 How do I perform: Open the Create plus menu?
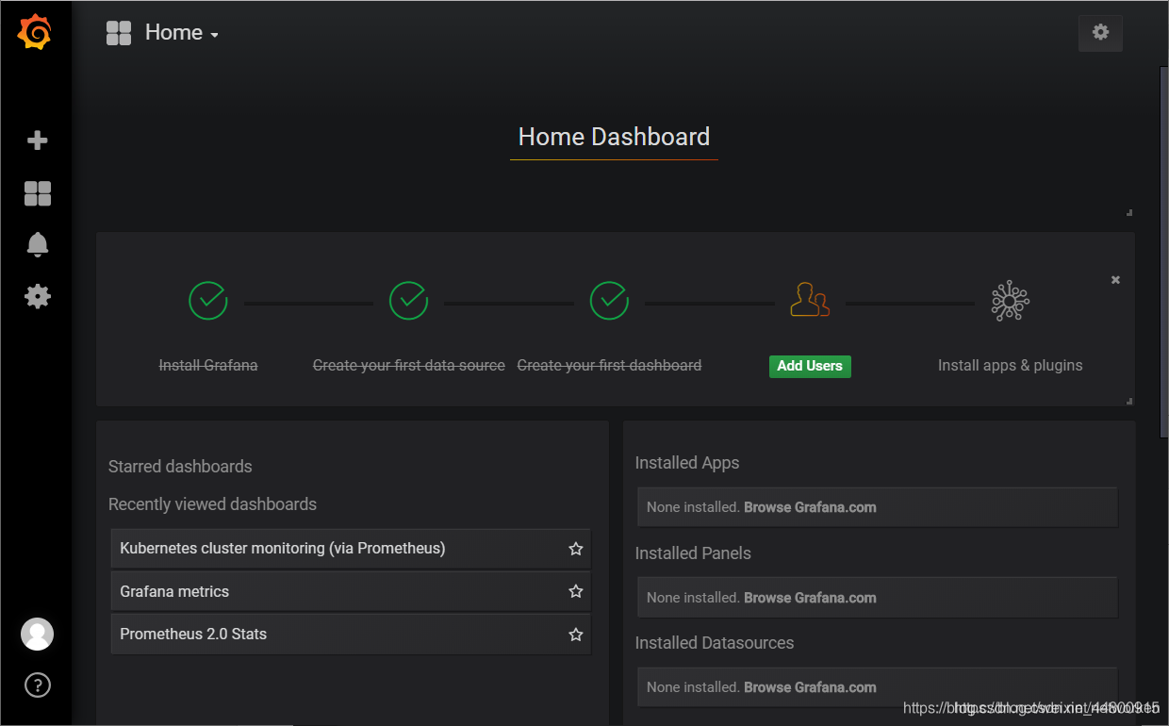pos(37,140)
